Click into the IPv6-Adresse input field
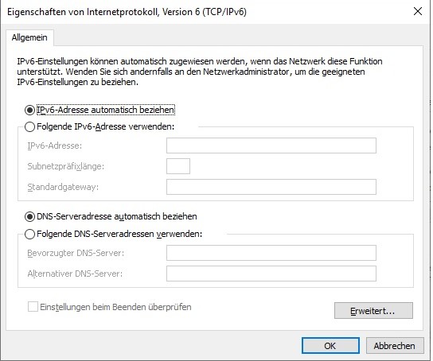The width and height of the screenshot is (433, 361). pyautogui.click(x=271, y=146)
